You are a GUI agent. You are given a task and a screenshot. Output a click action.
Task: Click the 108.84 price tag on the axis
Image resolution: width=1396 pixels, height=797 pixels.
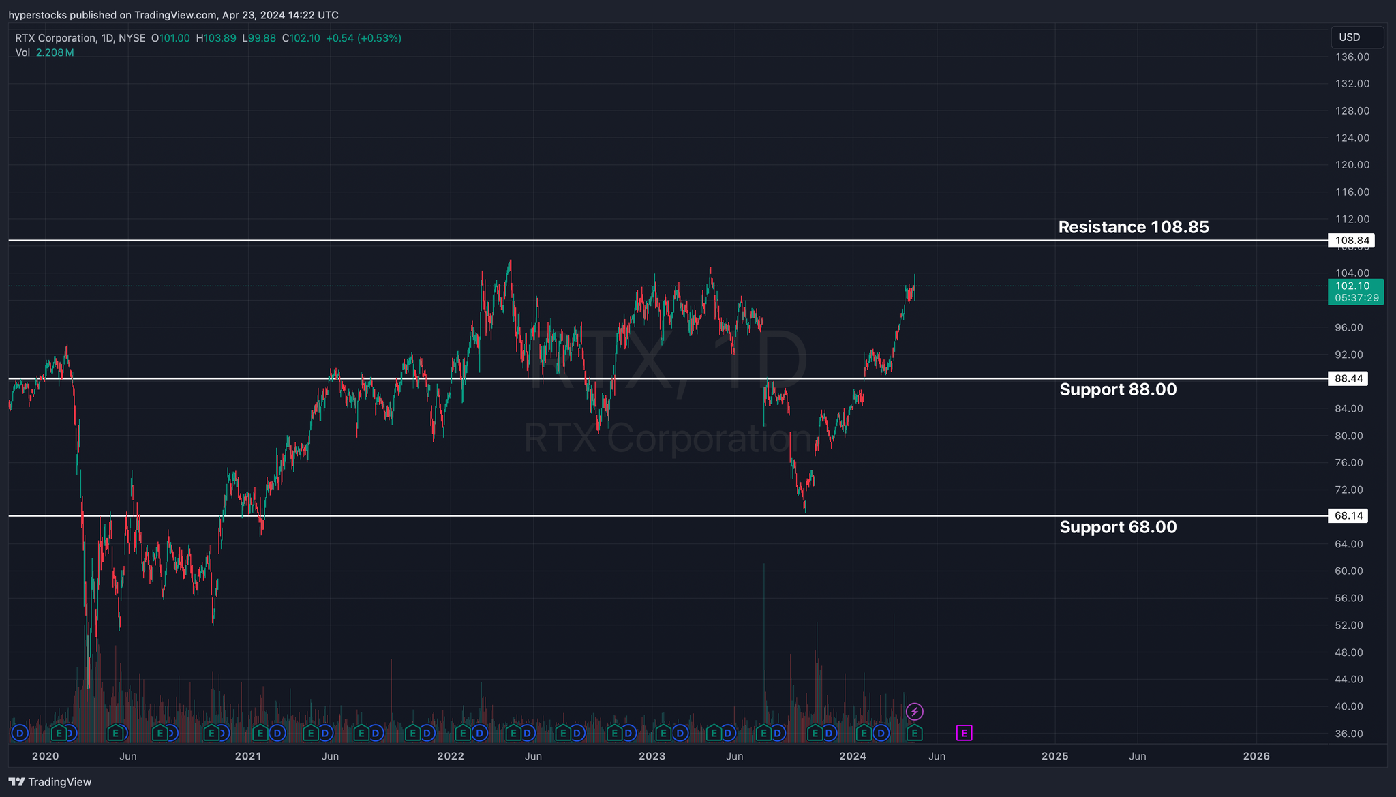[1352, 240]
